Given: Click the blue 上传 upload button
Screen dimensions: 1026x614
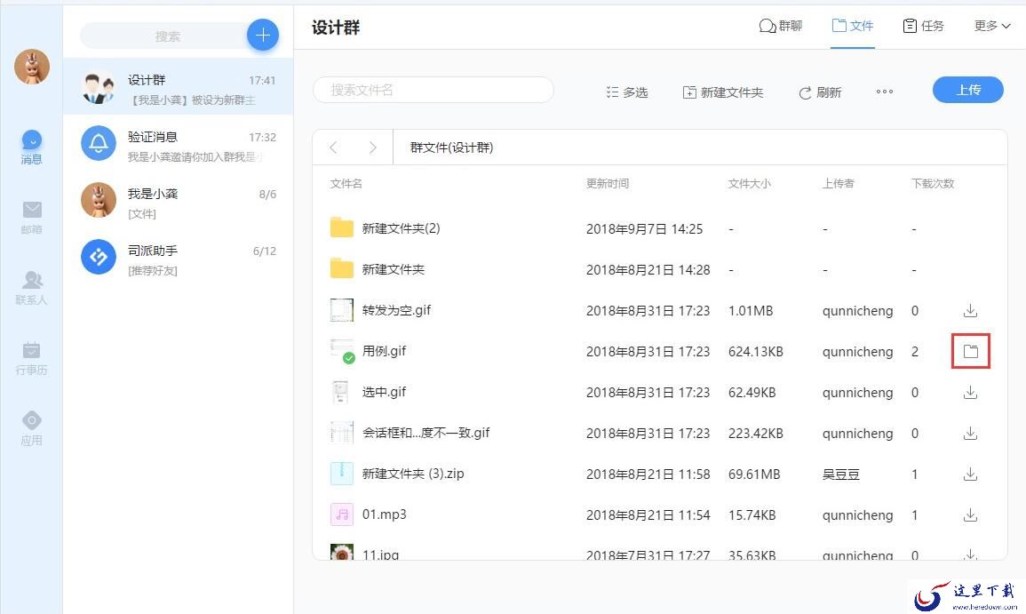Looking at the screenshot, I should coord(967,90).
